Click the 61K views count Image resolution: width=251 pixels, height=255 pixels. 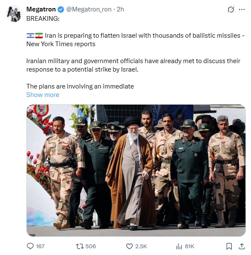point(190,247)
